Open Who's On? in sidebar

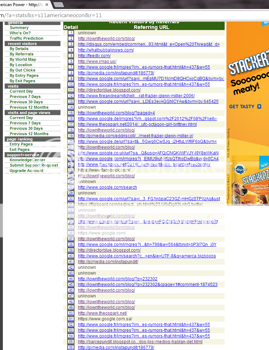click(x=20, y=33)
